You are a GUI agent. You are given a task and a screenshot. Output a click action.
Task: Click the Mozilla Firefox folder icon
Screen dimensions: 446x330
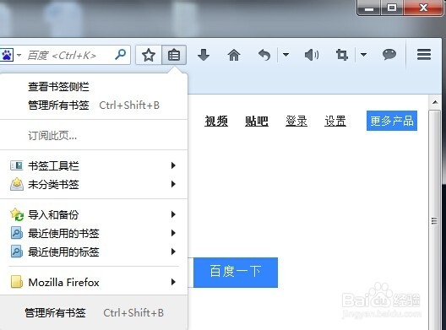17,282
